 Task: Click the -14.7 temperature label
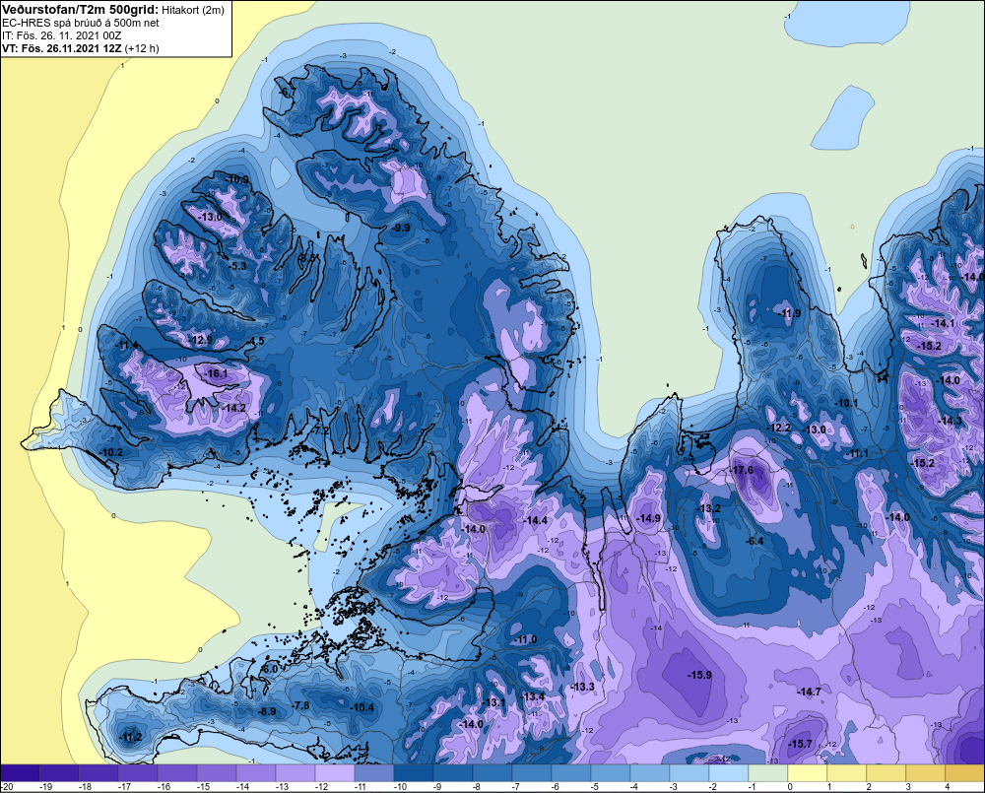809,692
